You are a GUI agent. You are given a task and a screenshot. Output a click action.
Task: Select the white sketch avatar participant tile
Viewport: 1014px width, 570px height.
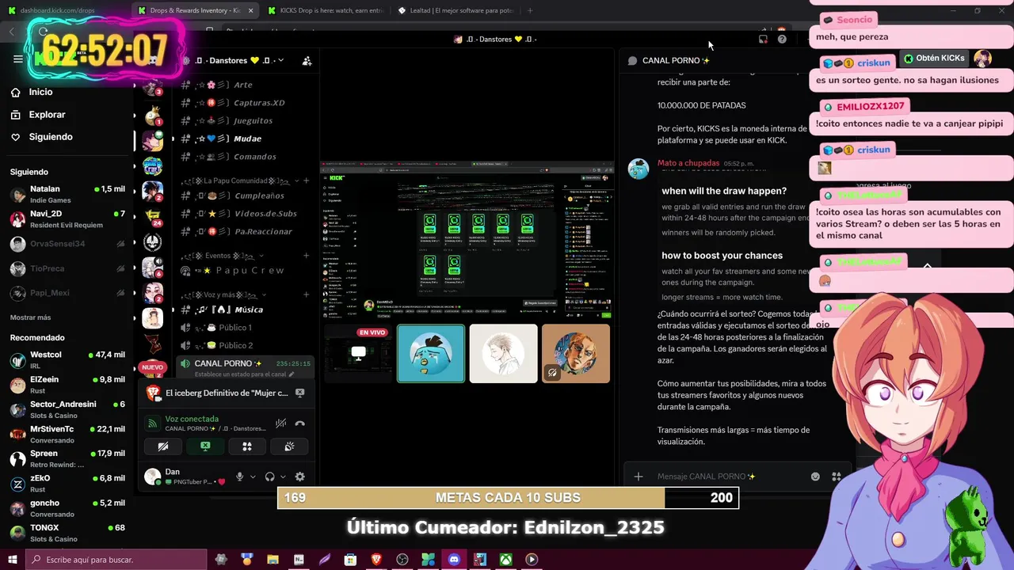pos(503,353)
